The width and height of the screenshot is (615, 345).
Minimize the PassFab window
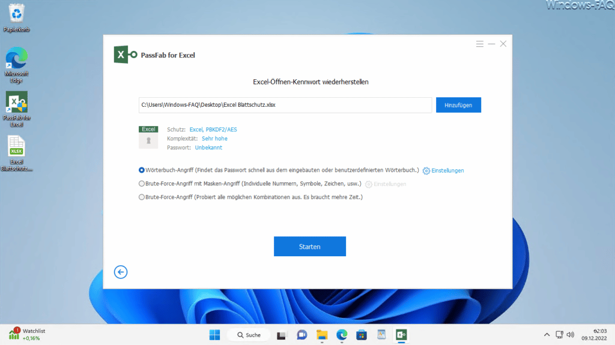pos(491,44)
